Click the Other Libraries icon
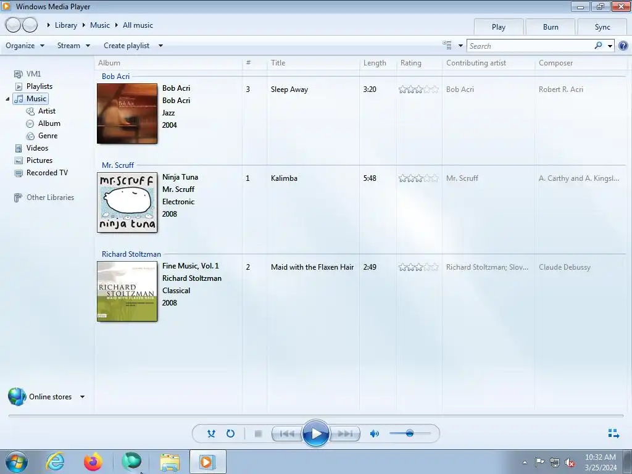This screenshot has width=632, height=474. [x=18, y=197]
